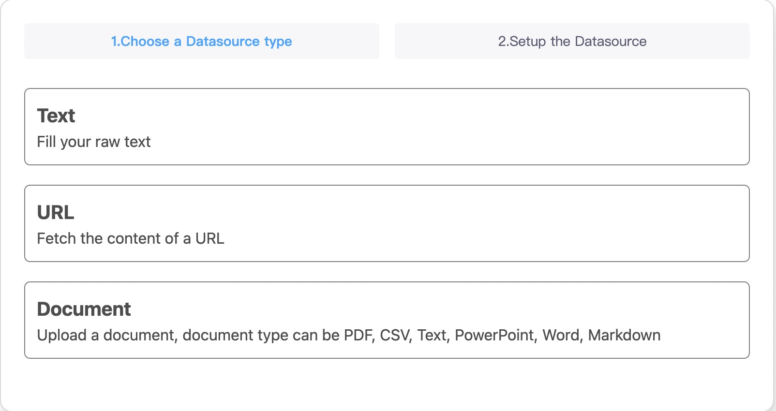Choose the Text datasource card

387,127
